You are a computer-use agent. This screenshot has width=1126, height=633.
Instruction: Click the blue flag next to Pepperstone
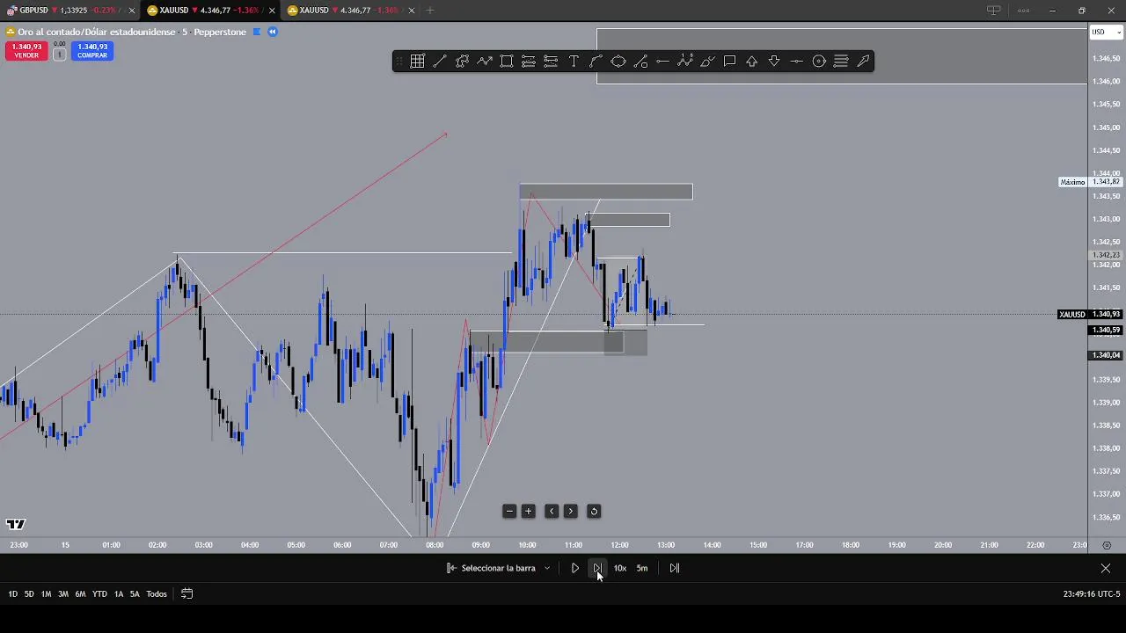coord(257,32)
